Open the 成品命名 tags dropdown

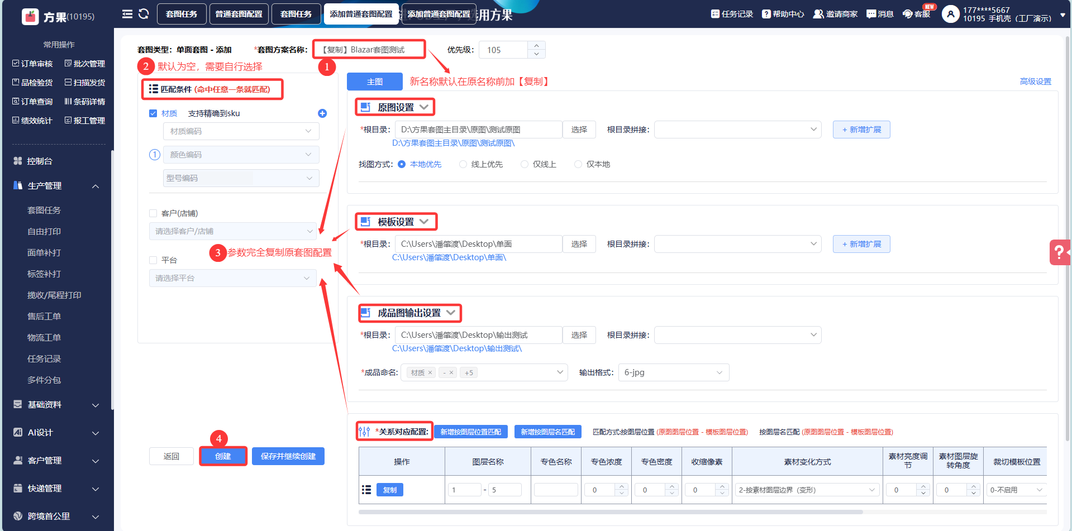point(484,372)
